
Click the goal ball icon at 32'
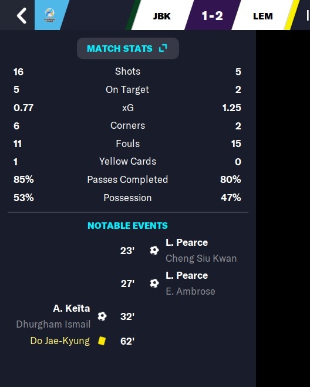pyautogui.click(x=102, y=316)
